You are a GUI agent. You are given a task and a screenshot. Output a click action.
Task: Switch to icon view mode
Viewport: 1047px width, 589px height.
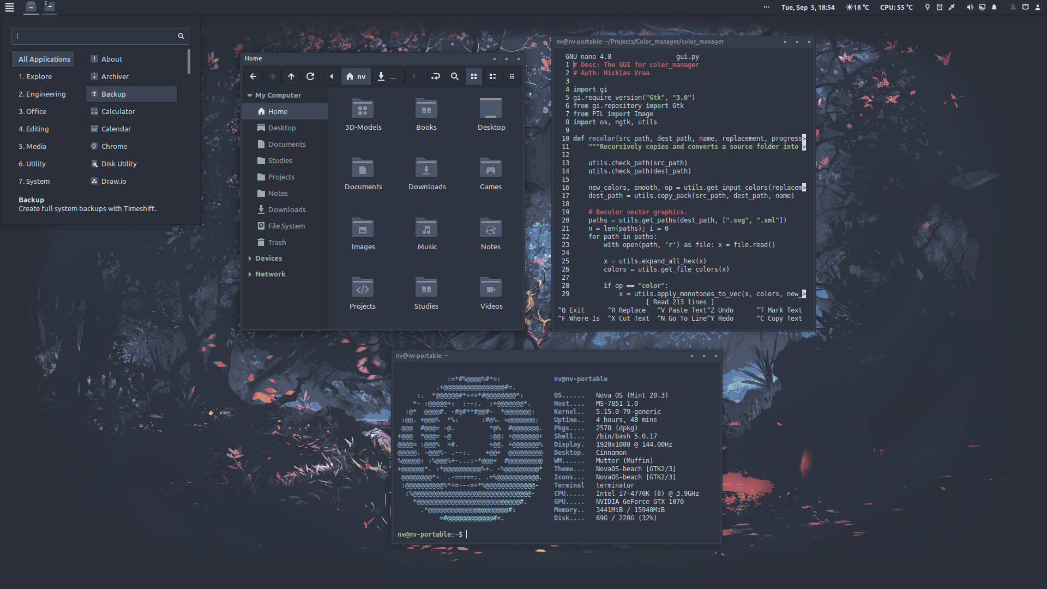[x=473, y=76]
